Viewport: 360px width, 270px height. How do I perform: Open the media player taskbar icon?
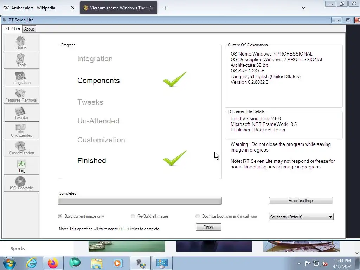point(118,263)
